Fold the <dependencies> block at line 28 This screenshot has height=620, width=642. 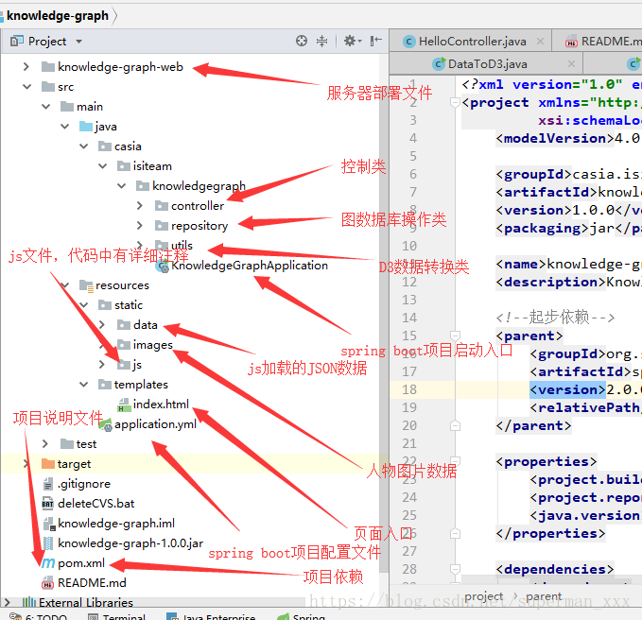(x=455, y=569)
